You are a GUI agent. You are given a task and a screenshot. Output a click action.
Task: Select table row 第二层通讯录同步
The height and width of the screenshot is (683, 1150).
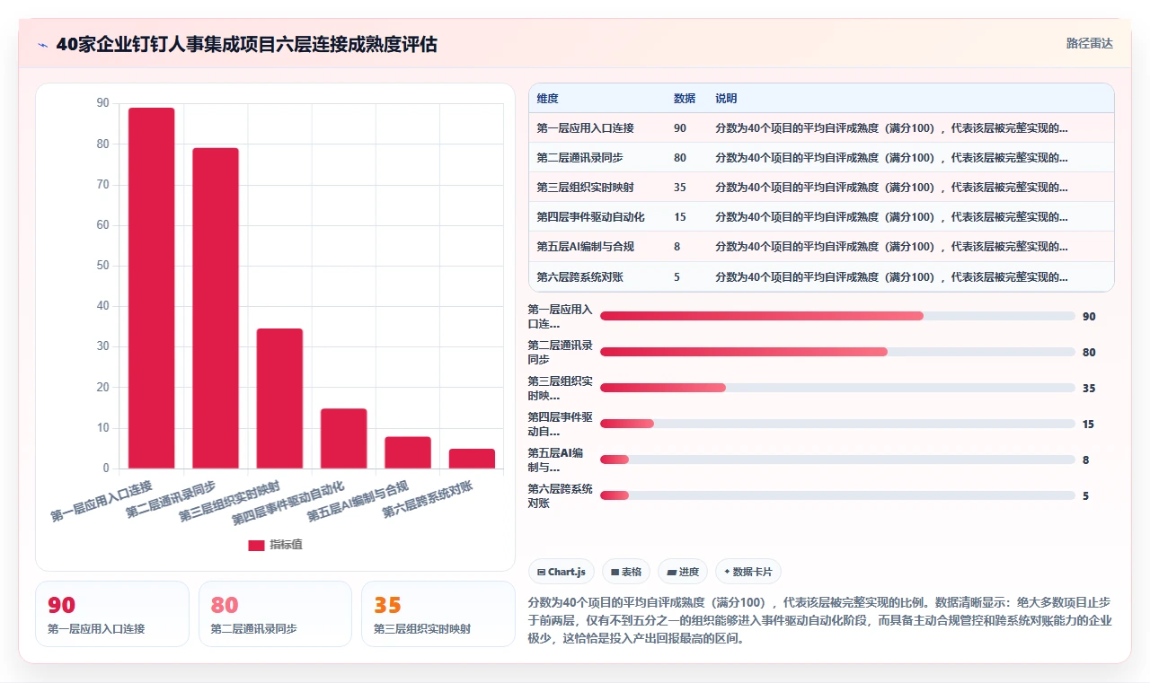[x=821, y=158]
